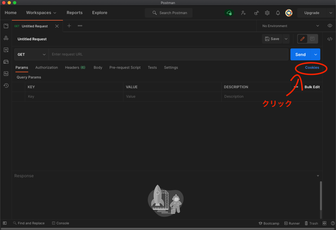Open the Monitors sidebar icon

[x=6, y=73]
